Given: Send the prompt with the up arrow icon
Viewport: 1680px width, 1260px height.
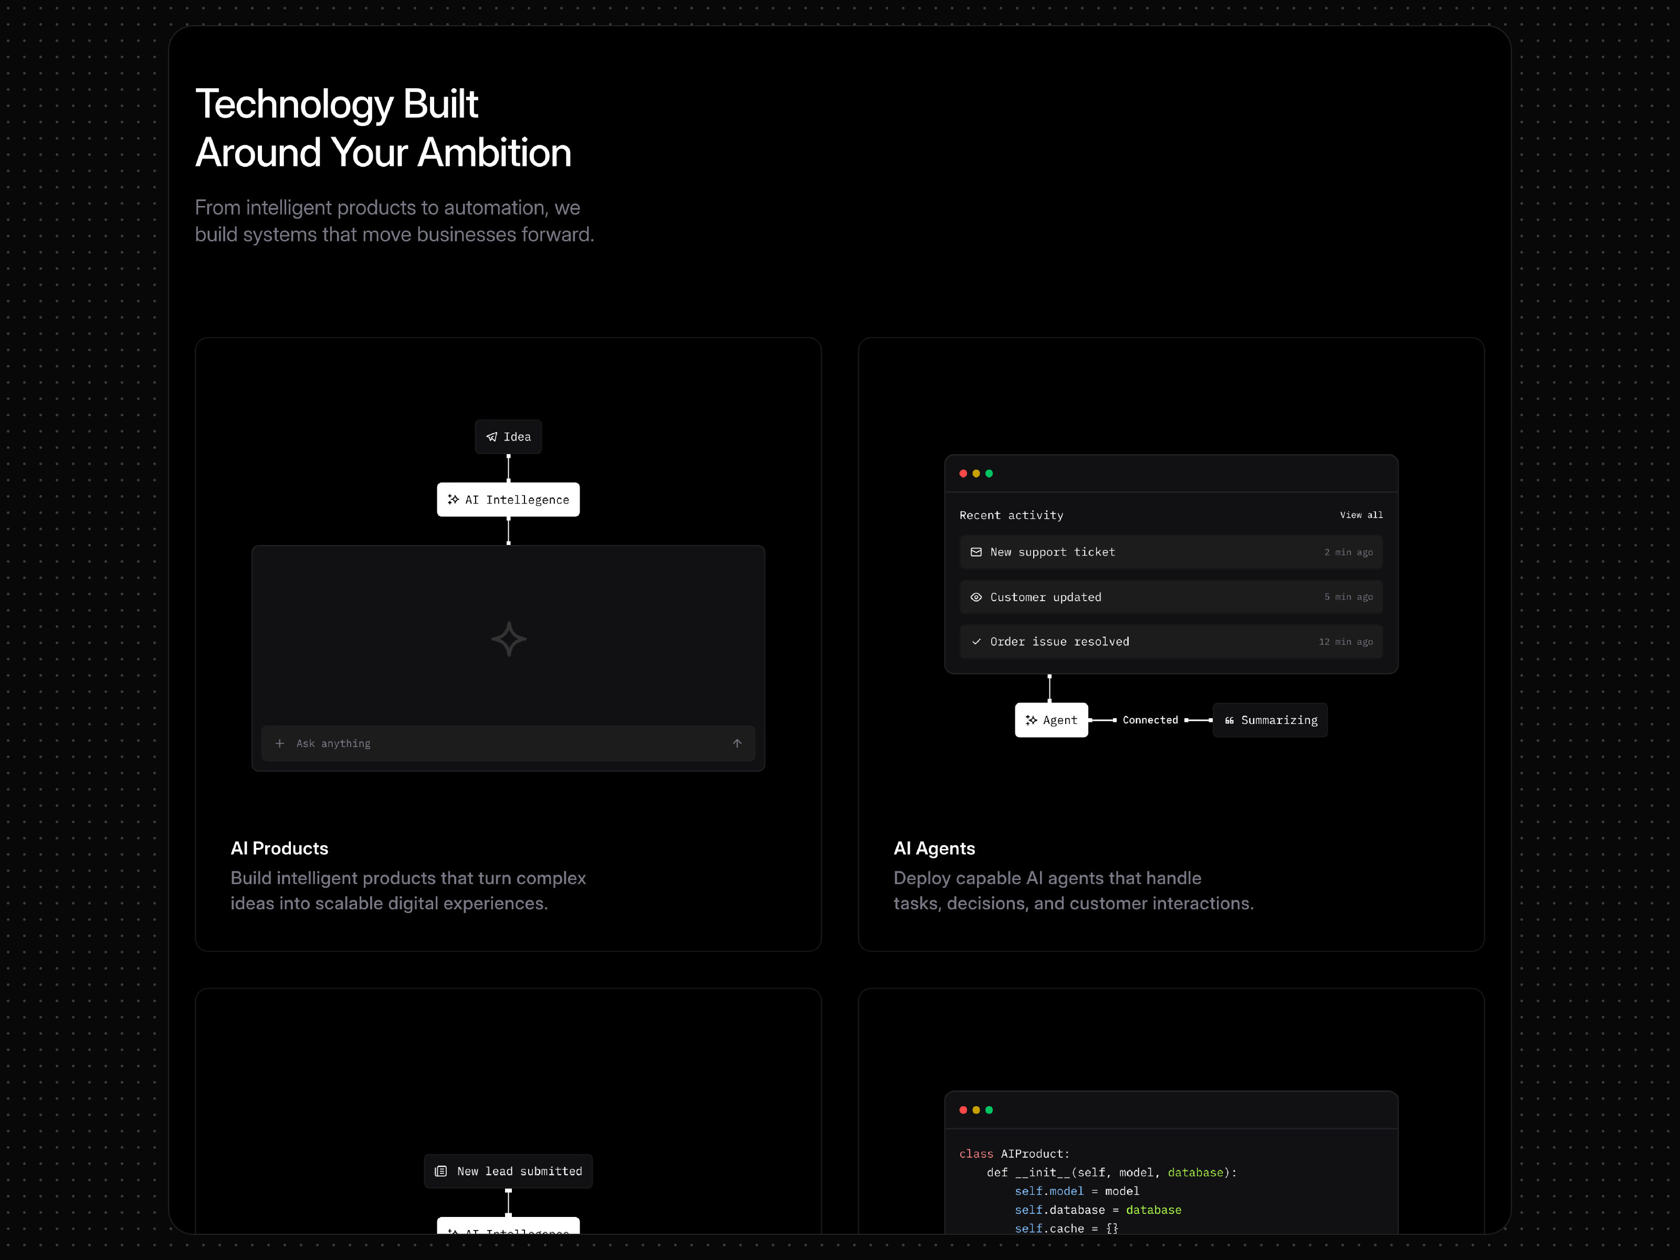Looking at the screenshot, I should point(737,743).
